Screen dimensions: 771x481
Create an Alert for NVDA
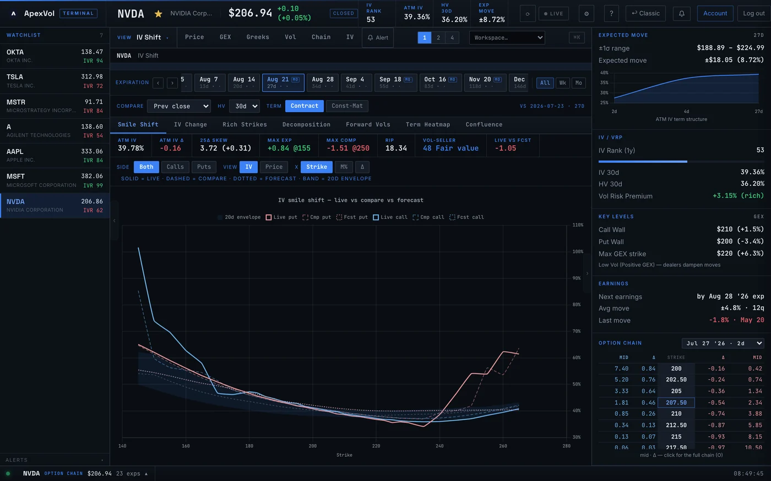pos(378,37)
